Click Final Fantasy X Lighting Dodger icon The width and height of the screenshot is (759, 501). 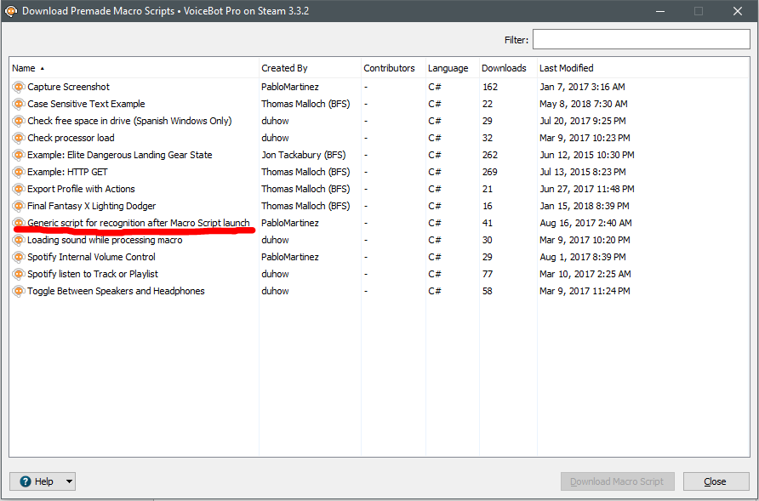pos(19,206)
